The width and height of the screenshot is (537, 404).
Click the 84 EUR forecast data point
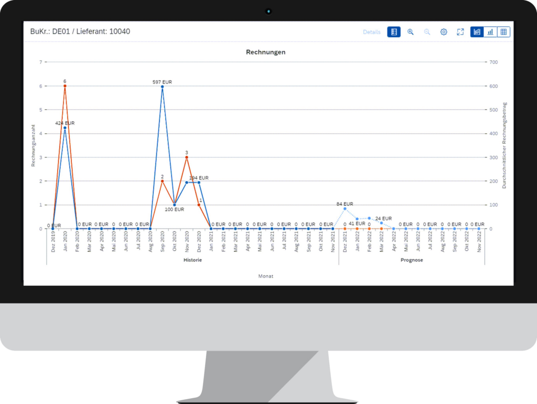[x=345, y=209]
